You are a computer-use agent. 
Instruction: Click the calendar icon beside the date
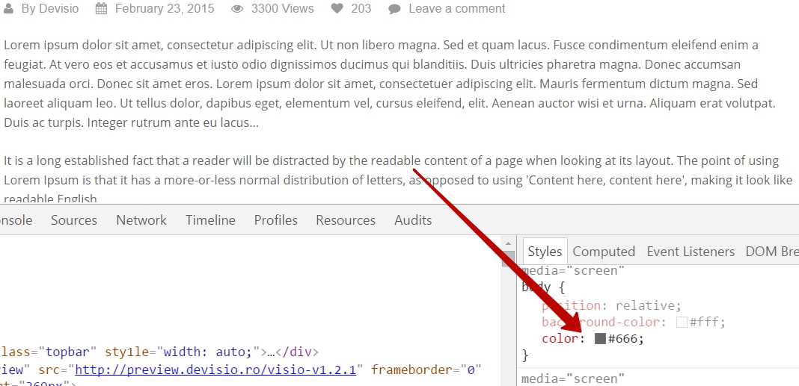point(101,9)
